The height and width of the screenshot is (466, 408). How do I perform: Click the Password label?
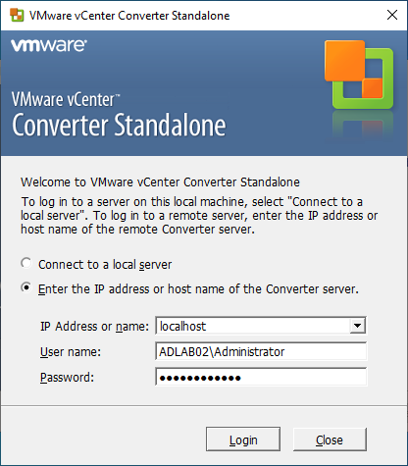tap(67, 378)
